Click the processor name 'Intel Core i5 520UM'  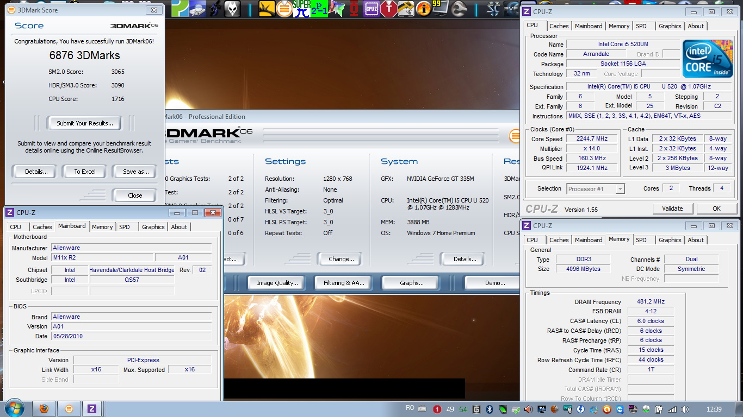(623, 45)
